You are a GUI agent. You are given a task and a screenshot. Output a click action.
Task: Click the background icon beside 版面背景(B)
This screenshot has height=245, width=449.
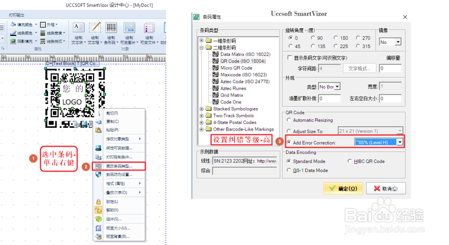coord(98,236)
